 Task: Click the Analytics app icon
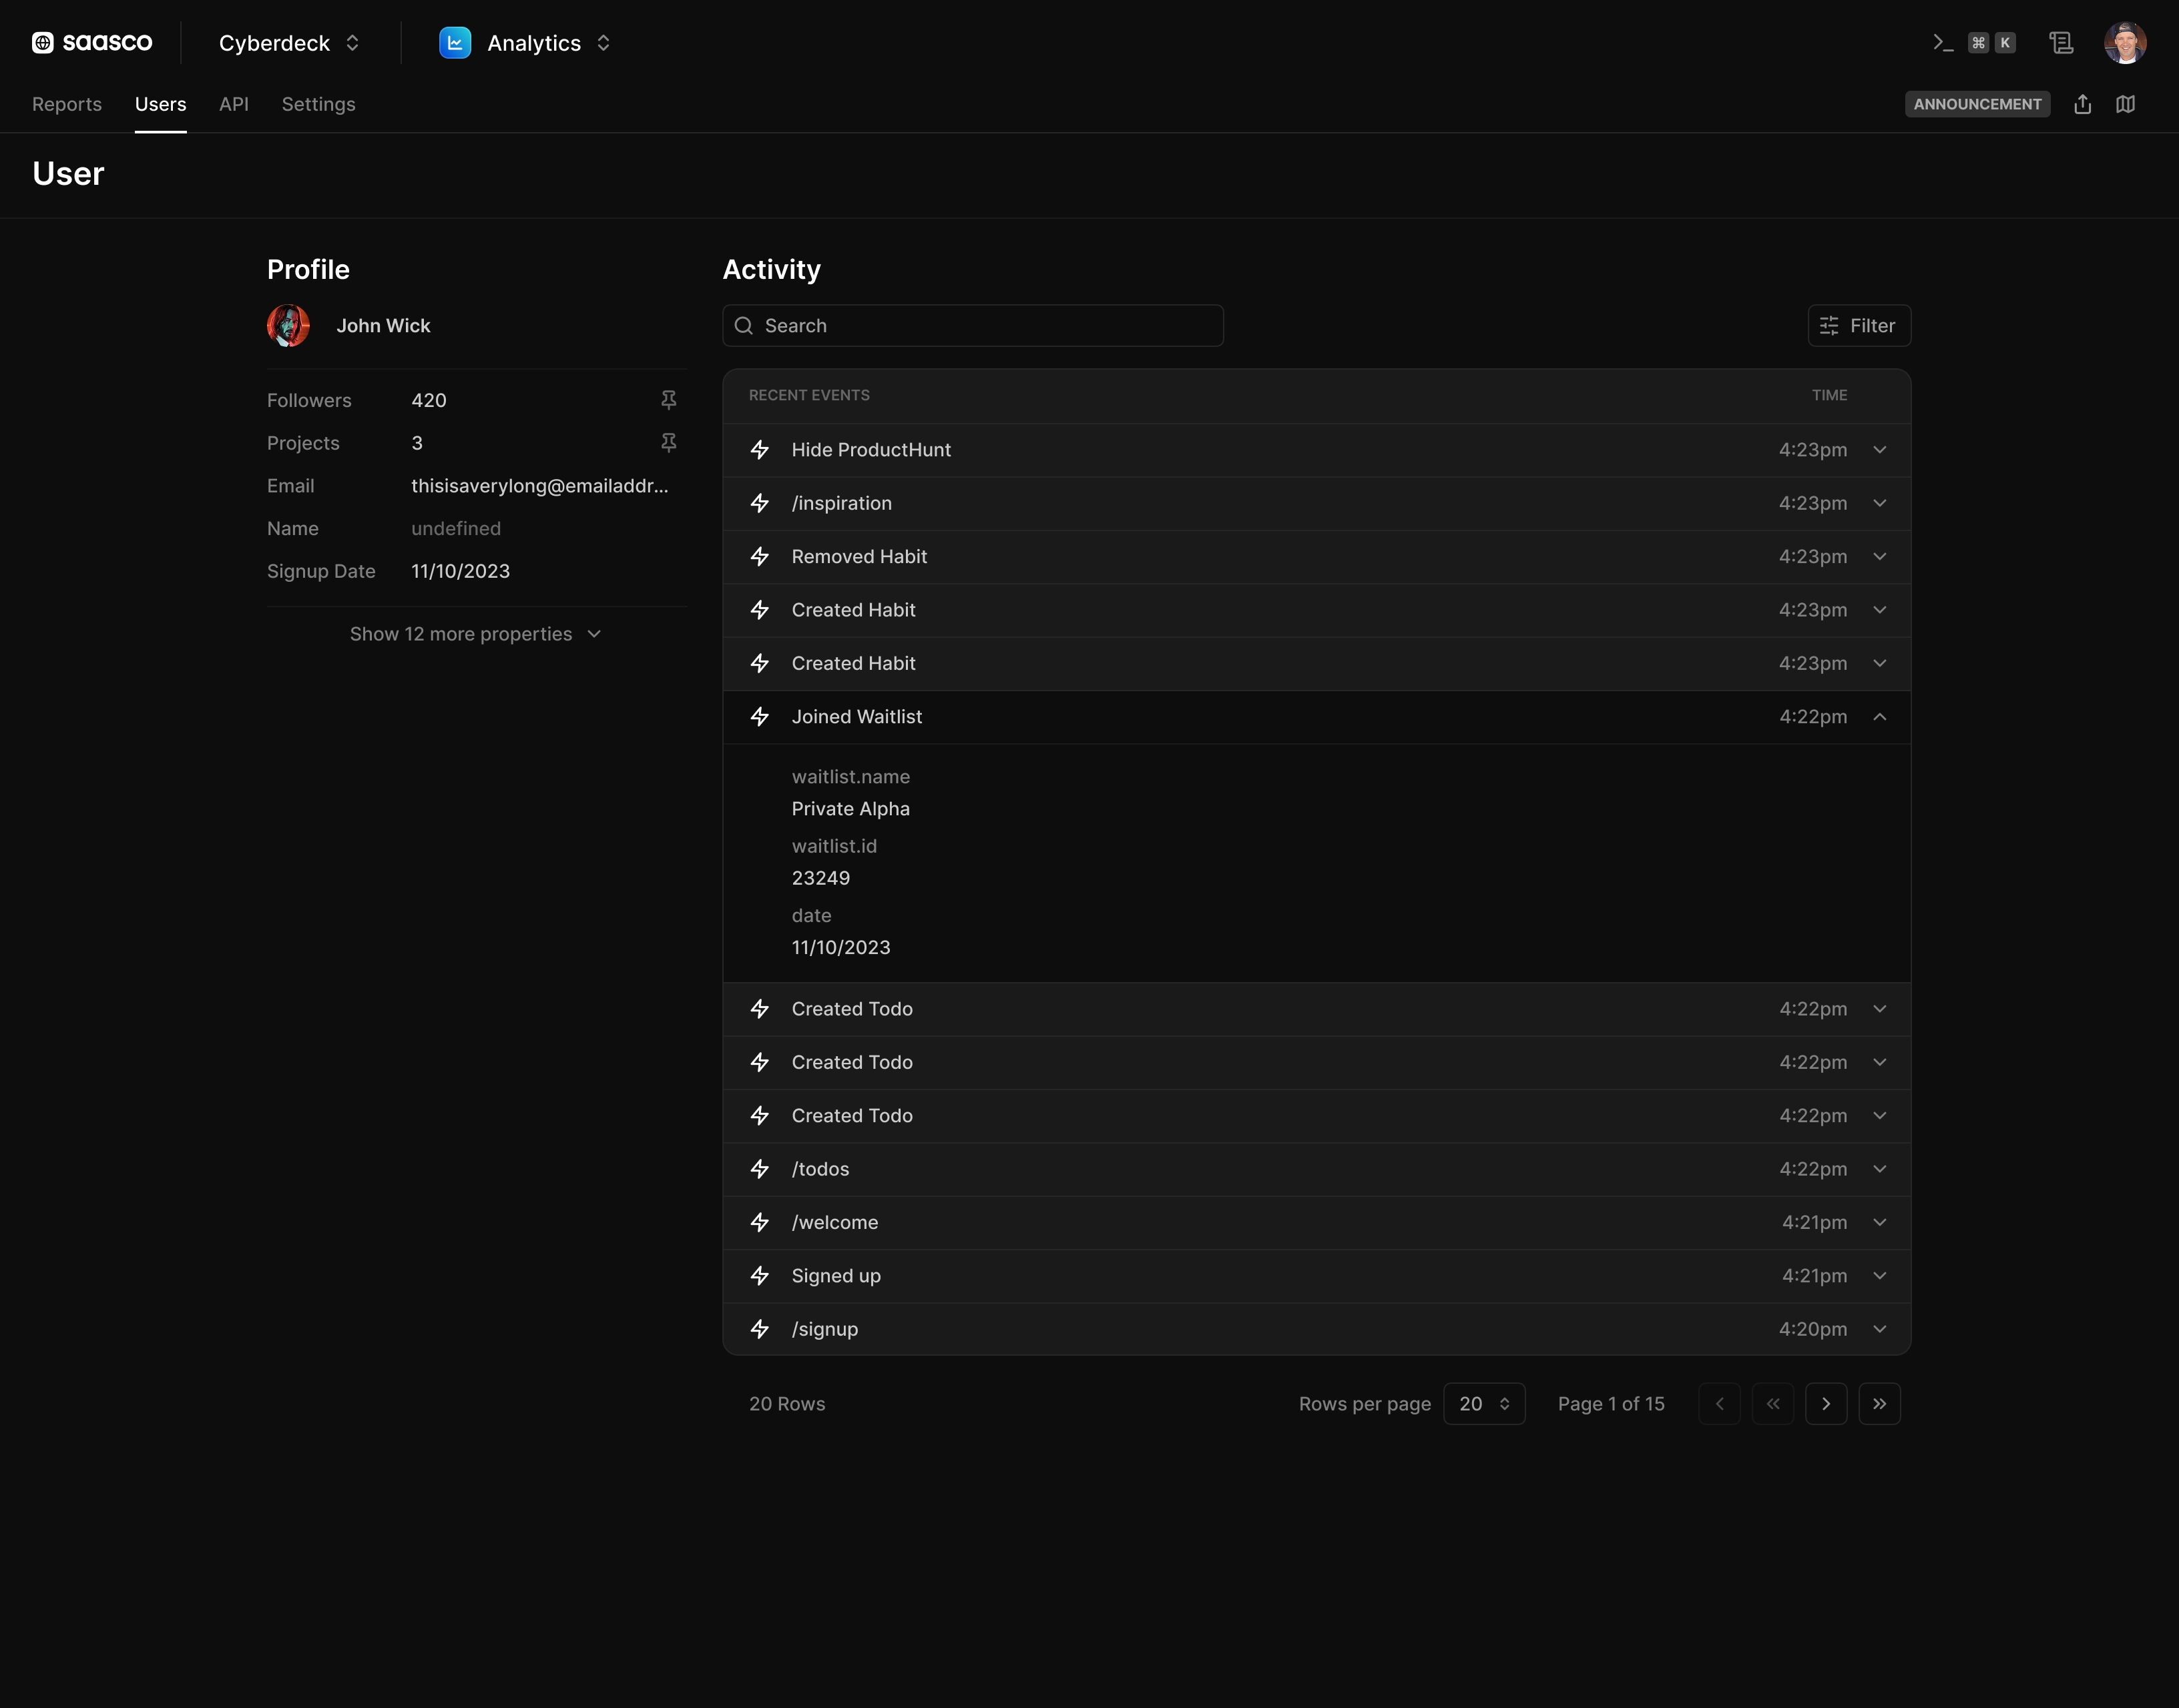(x=455, y=42)
